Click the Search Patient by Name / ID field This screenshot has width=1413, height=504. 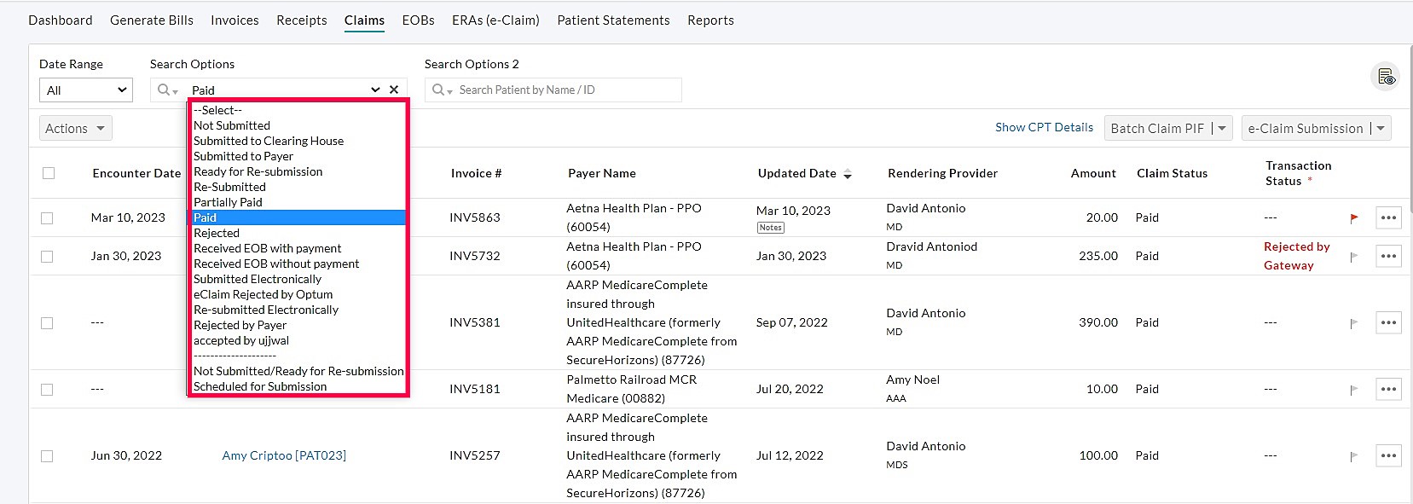tap(563, 90)
